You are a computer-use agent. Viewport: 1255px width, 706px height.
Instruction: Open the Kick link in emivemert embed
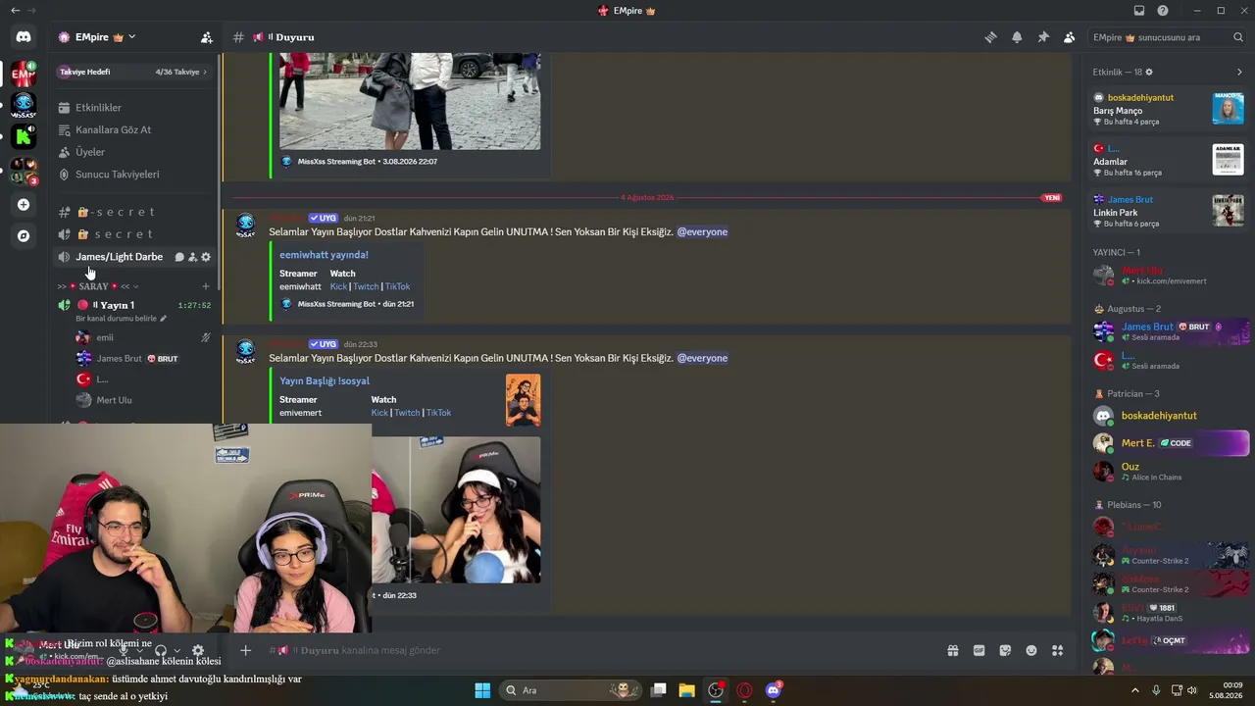pyautogui.click(x=379, y=413)
